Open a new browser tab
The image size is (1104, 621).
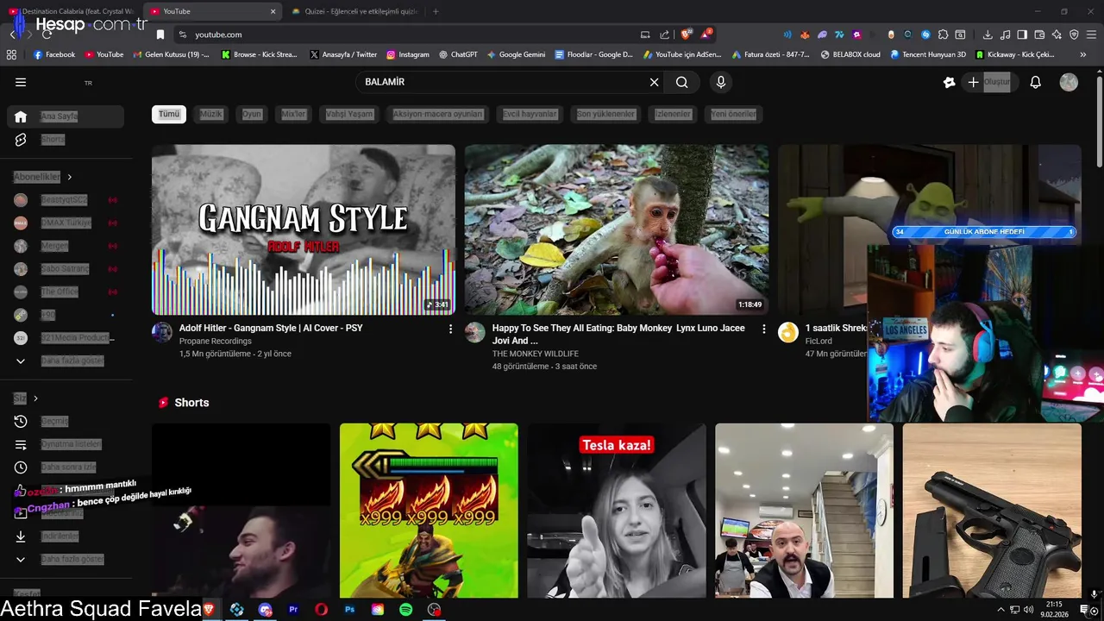436,11
